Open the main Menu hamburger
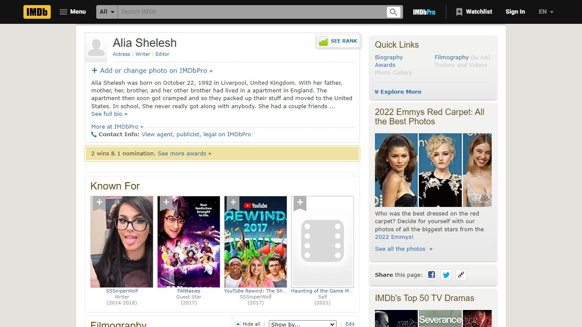 click(x=73, y=12)
